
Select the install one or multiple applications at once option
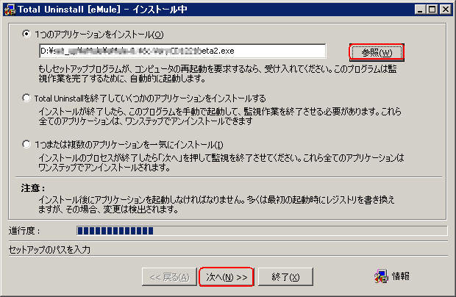[26, 144]
